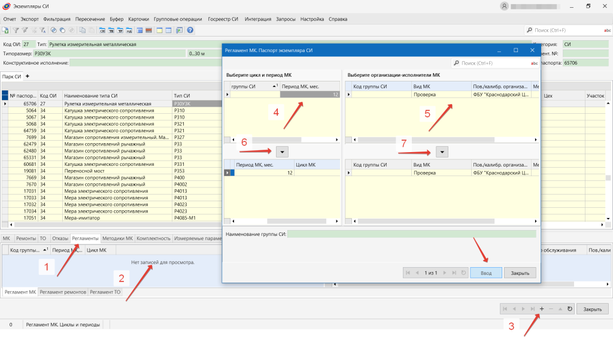Viewport: 613px width, 342px height.
Task: Sort by Период МК, мес. column in upper grid
Action: 309,86
